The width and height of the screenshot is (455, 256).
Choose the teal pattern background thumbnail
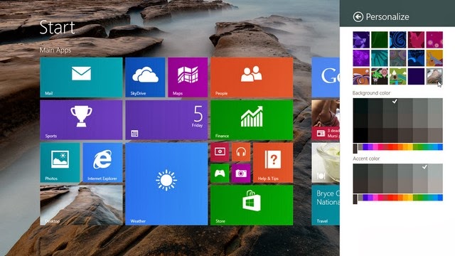coord(380,58)
